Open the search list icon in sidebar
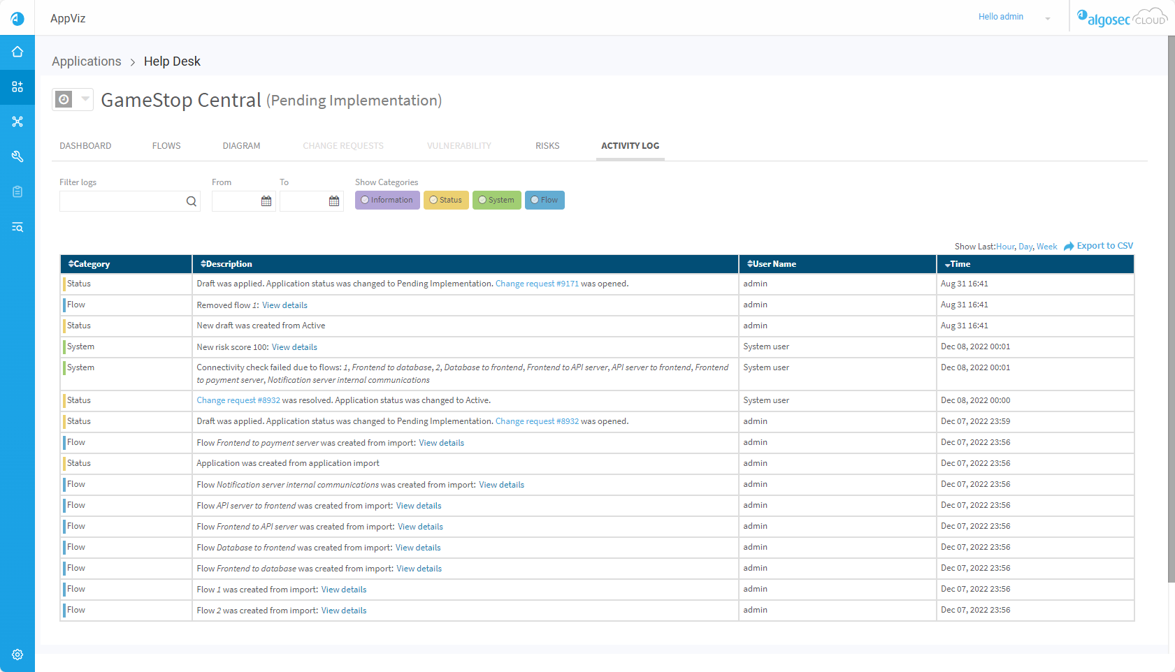 coord(17,227)
